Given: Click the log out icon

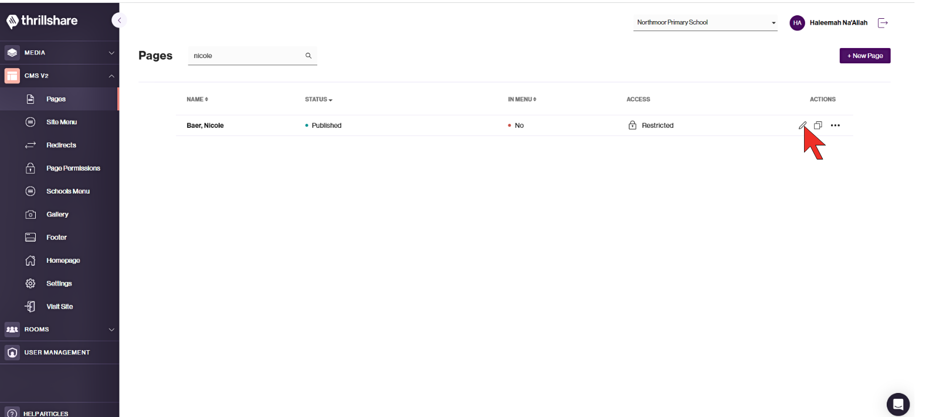Looking at the screenshot, I should 883,23.
